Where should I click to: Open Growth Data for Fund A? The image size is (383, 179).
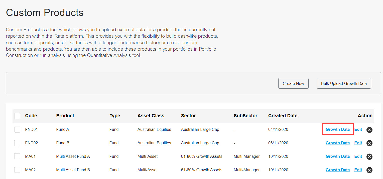point(338,129)
